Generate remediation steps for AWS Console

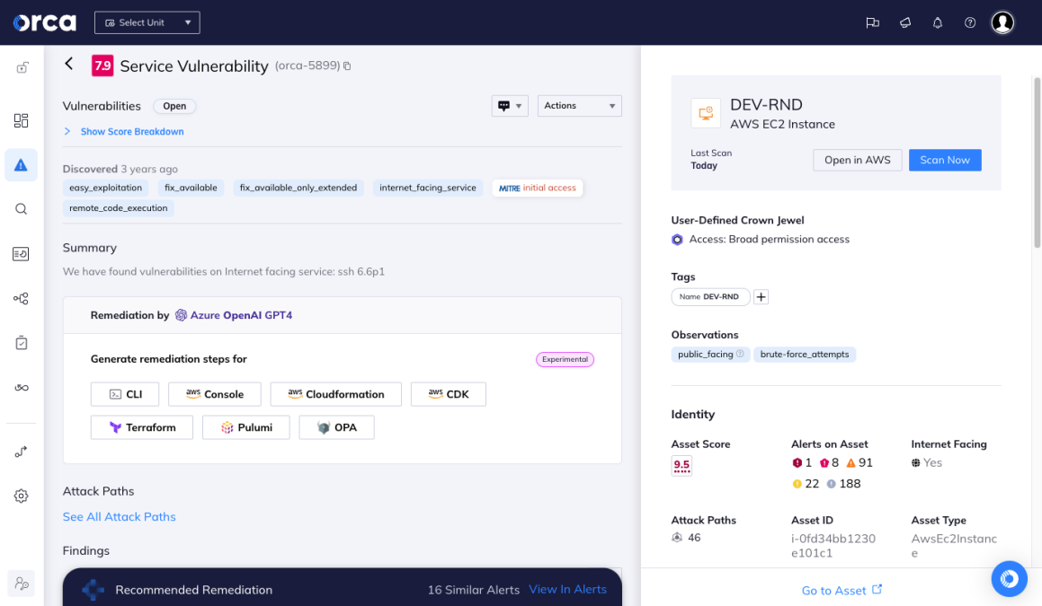pos(215,394)
